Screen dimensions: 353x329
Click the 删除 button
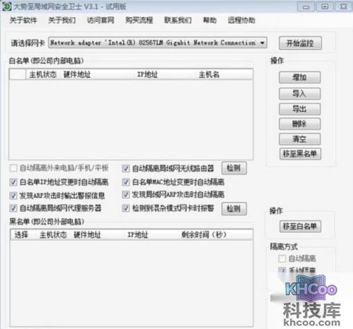tap(299, 124)
